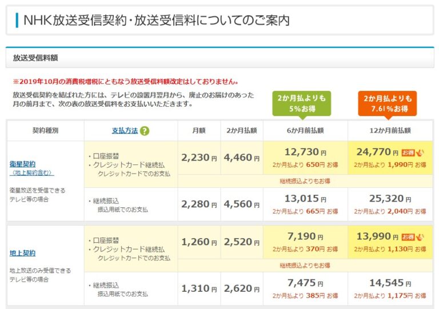439x309 pixels.
Task: Open the (地上契約含む) link
Action: point(32,173)
